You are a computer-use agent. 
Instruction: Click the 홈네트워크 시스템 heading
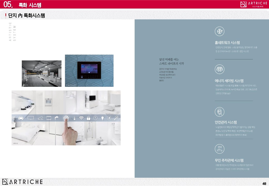tap(227, 43)
